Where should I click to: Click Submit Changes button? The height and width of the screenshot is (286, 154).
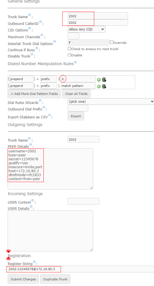click(x=23, y=279)
